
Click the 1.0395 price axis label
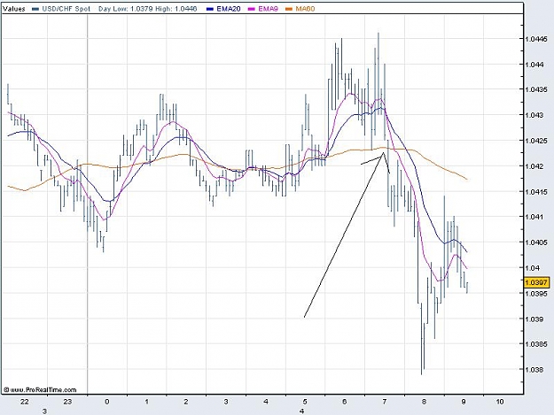click(x=536, y=294)
